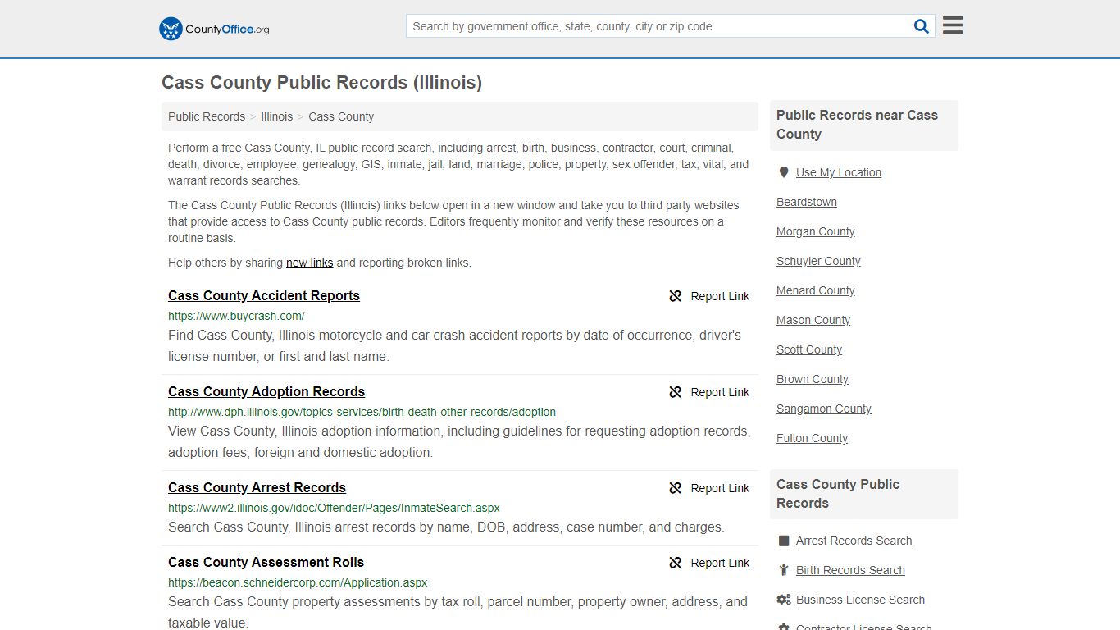Open Birth Records Search link

(850, 570)
